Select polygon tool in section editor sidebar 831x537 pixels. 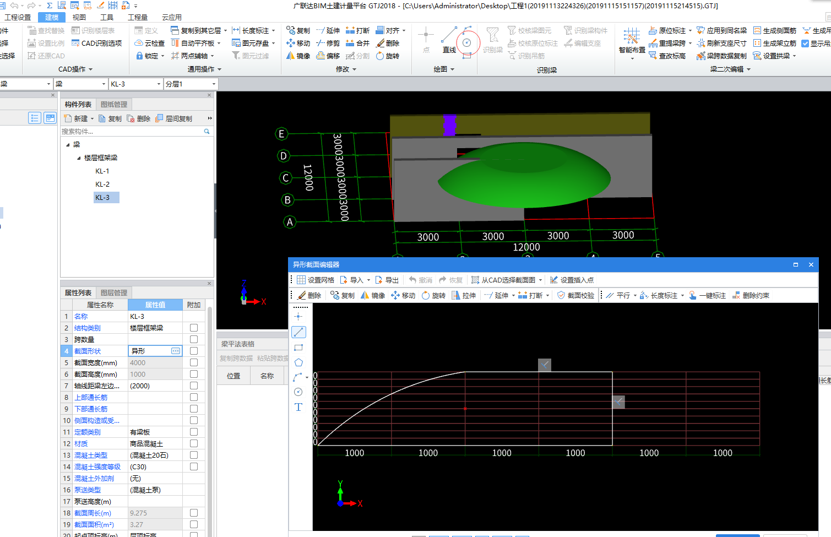pyautogui.click(x=298, y=362)
